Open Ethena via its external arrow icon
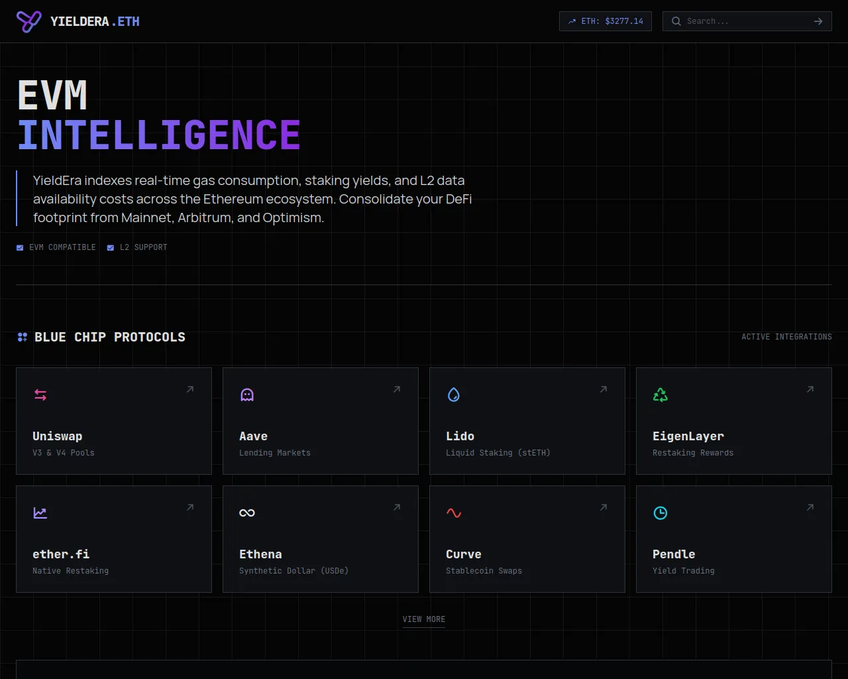The height and width of the screenshot is (679, 848). click(x=397, y=507)
